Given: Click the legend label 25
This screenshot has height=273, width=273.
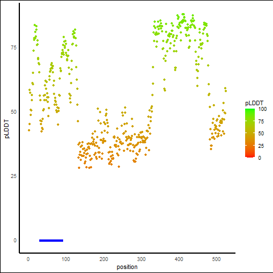Looking at the screenshot, I should pyautogui.click(x=261, y=146).
